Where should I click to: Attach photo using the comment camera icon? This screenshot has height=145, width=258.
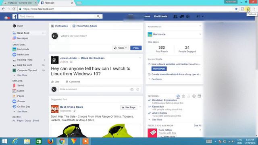tap(132, 89)
